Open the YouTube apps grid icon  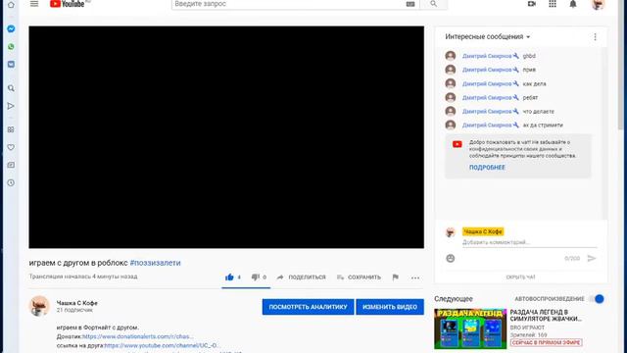point(553,4)
